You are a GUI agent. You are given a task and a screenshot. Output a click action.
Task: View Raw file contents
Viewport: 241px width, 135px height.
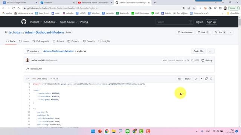tap(179, 79)
